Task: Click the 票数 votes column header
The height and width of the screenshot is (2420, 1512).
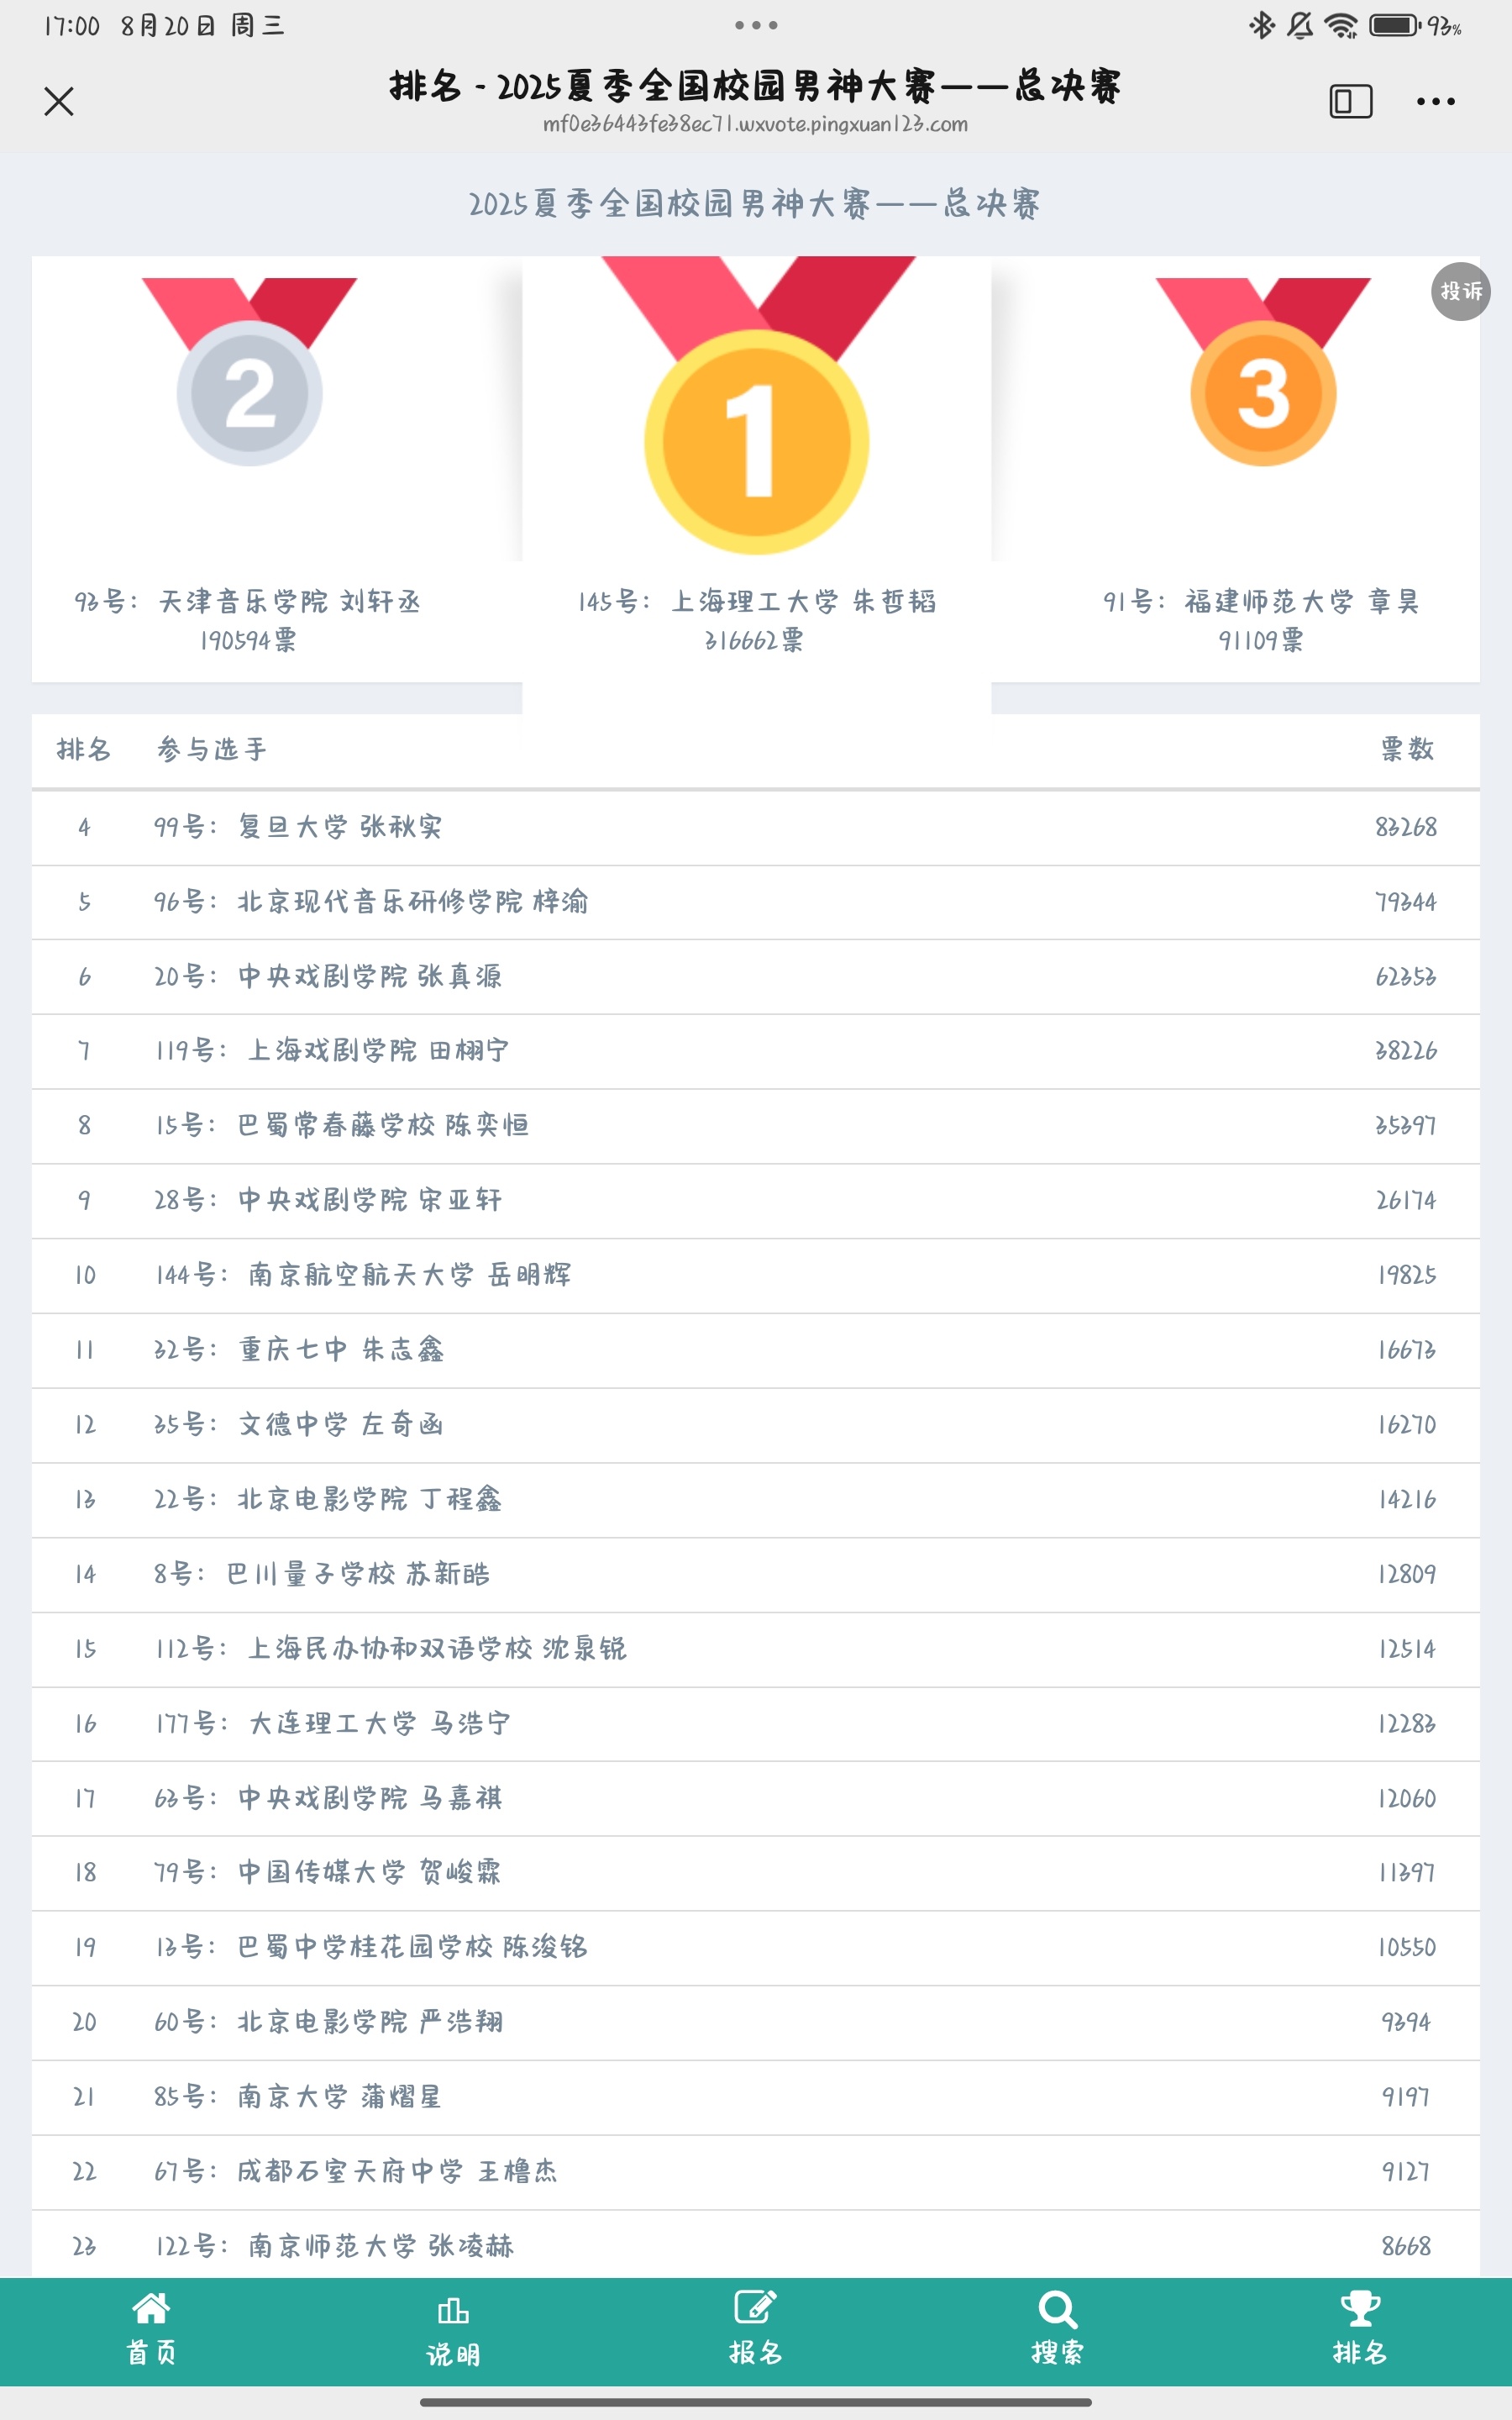Action: [x=1407, y=749]
